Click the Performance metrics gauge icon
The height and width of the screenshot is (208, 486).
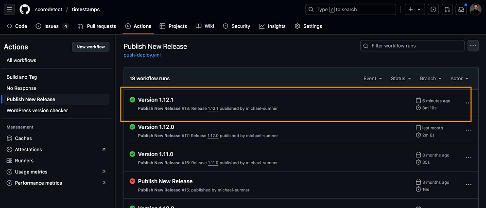coord(9,183)
